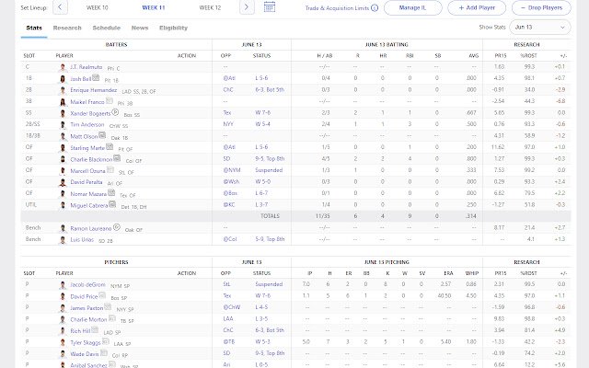
Task: Switch to the Stats tab
Action: [x=34, y=28]
